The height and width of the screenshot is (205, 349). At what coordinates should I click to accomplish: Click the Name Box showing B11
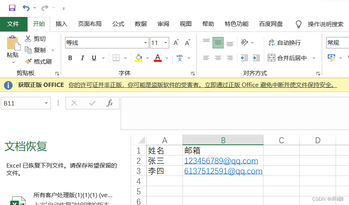[x=26, y=103]
